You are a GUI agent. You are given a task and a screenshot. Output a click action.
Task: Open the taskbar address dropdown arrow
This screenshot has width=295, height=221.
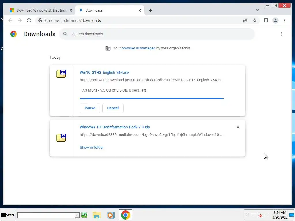tap(77, 215)
